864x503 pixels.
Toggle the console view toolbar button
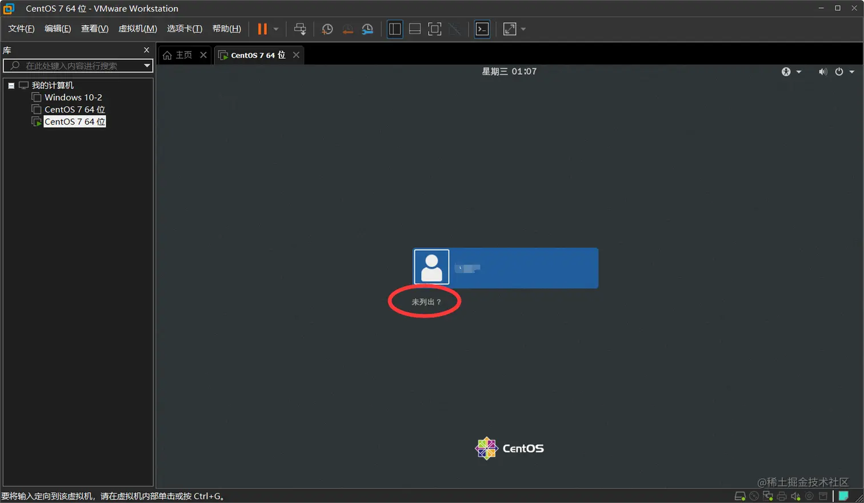pos(482,29)
